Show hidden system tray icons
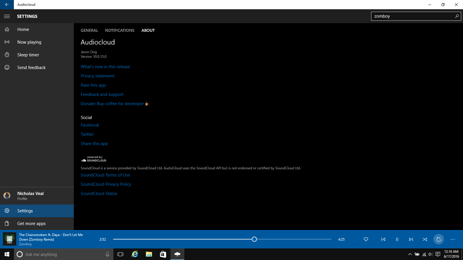Viewport: 463px width, 260px height. pos(410,254)
